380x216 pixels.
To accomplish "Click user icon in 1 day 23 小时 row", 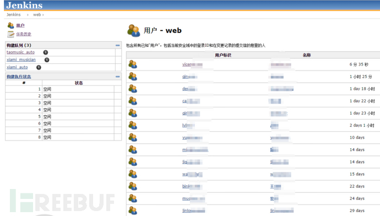I will (x=133, y=113).
